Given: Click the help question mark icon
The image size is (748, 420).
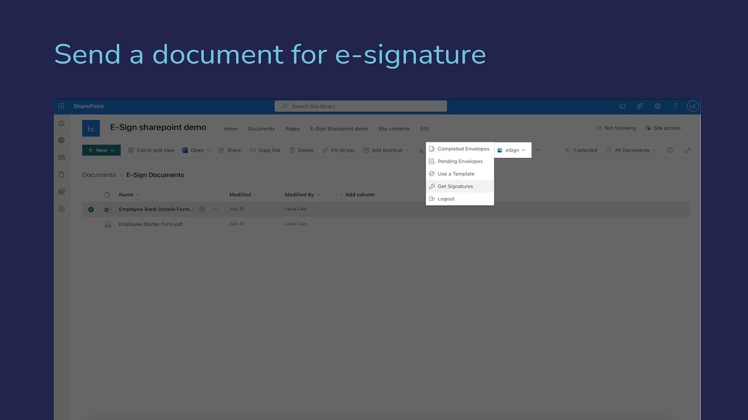Looking at the screenshot, I should [675, 106].
